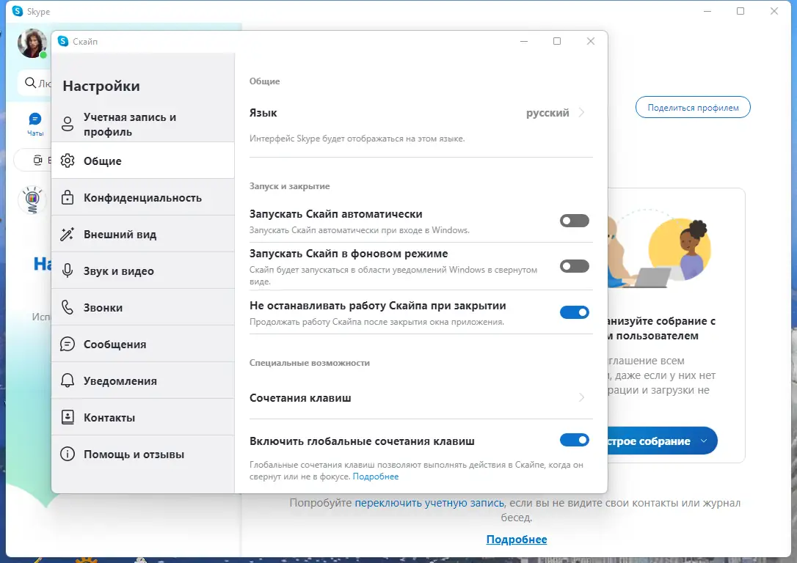Click the magic wand icon for Внешний вид
797x563 pixels.
(67, 234)
